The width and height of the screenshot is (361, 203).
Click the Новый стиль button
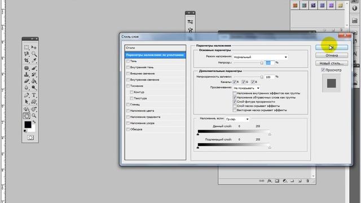pos(332,63)
